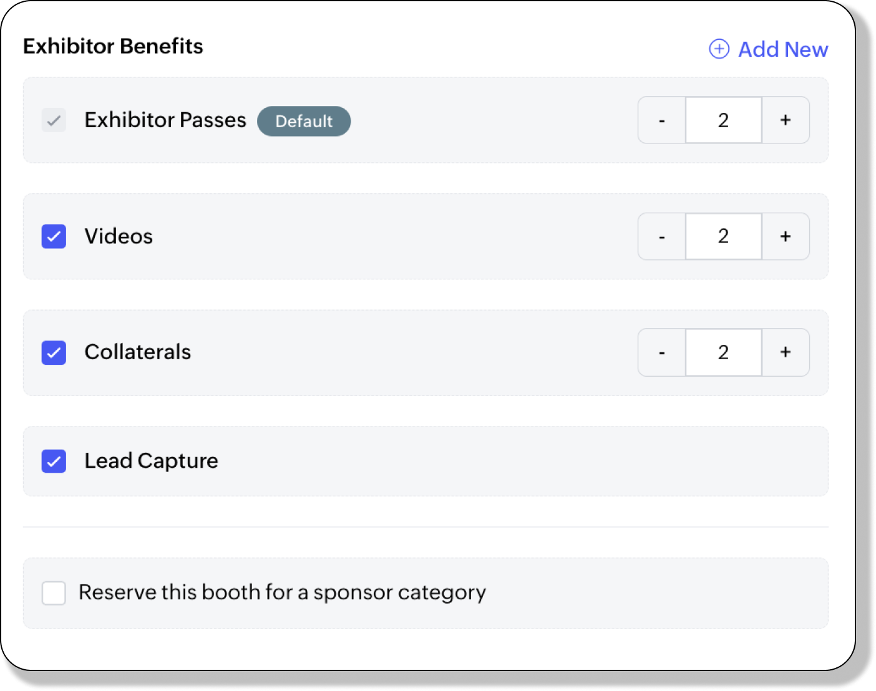Click the Collaterals label text
876x691 pixels.
point(137,352)
